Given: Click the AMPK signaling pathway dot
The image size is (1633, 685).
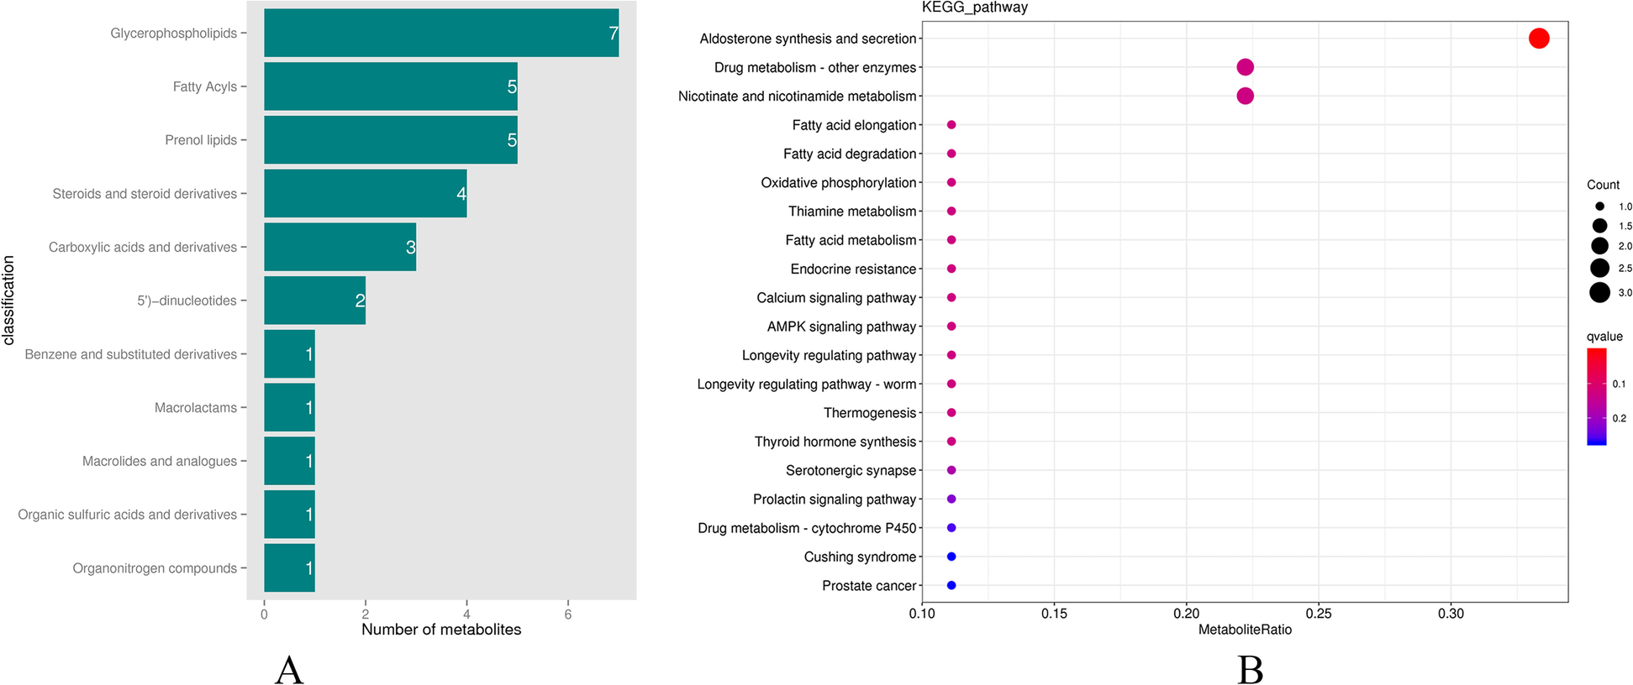Looking at the screenshot, I should [951, 327].
